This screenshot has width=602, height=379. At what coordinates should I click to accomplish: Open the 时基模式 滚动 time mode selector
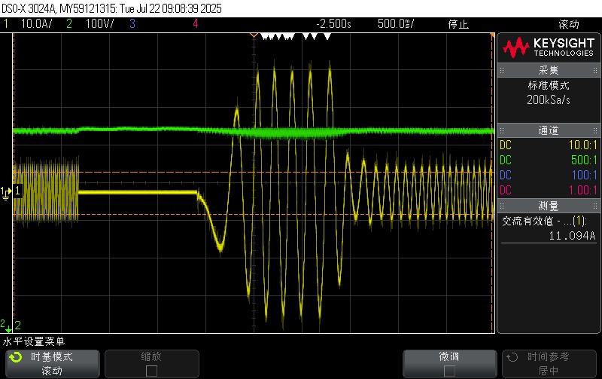coord(51,363)
